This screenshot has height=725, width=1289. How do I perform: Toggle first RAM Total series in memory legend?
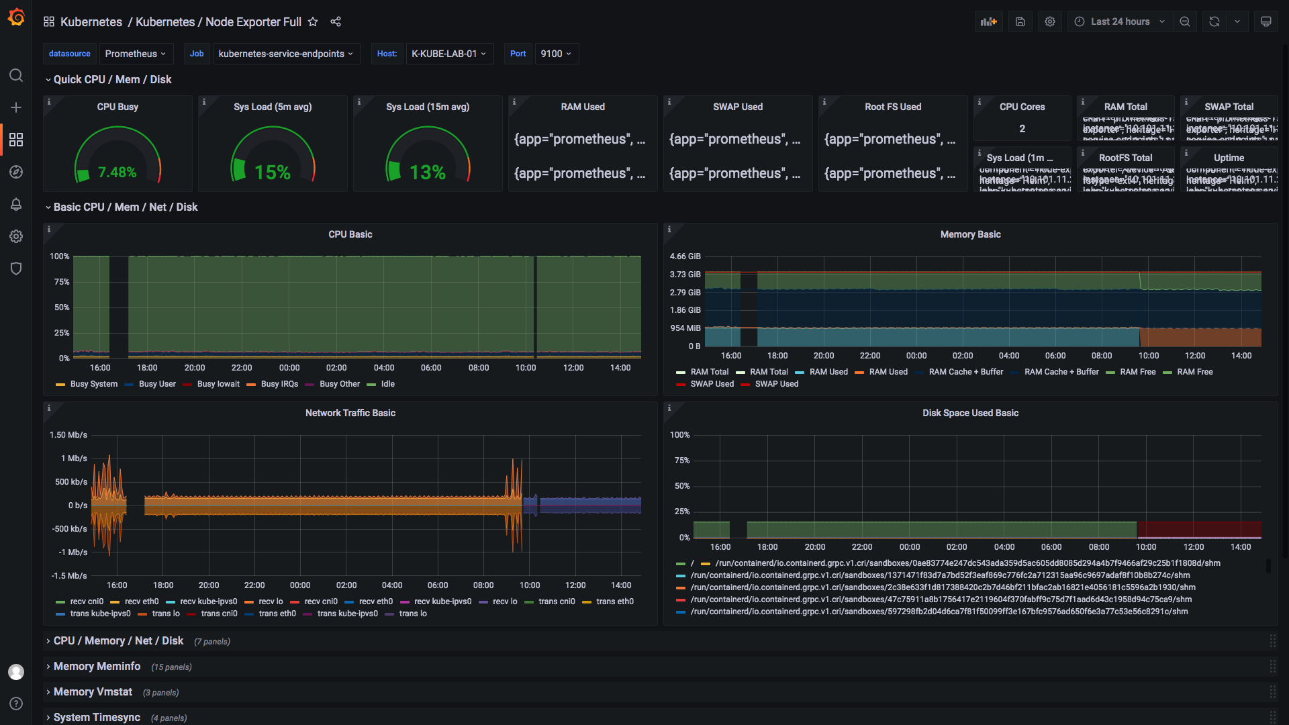(709, 372)
